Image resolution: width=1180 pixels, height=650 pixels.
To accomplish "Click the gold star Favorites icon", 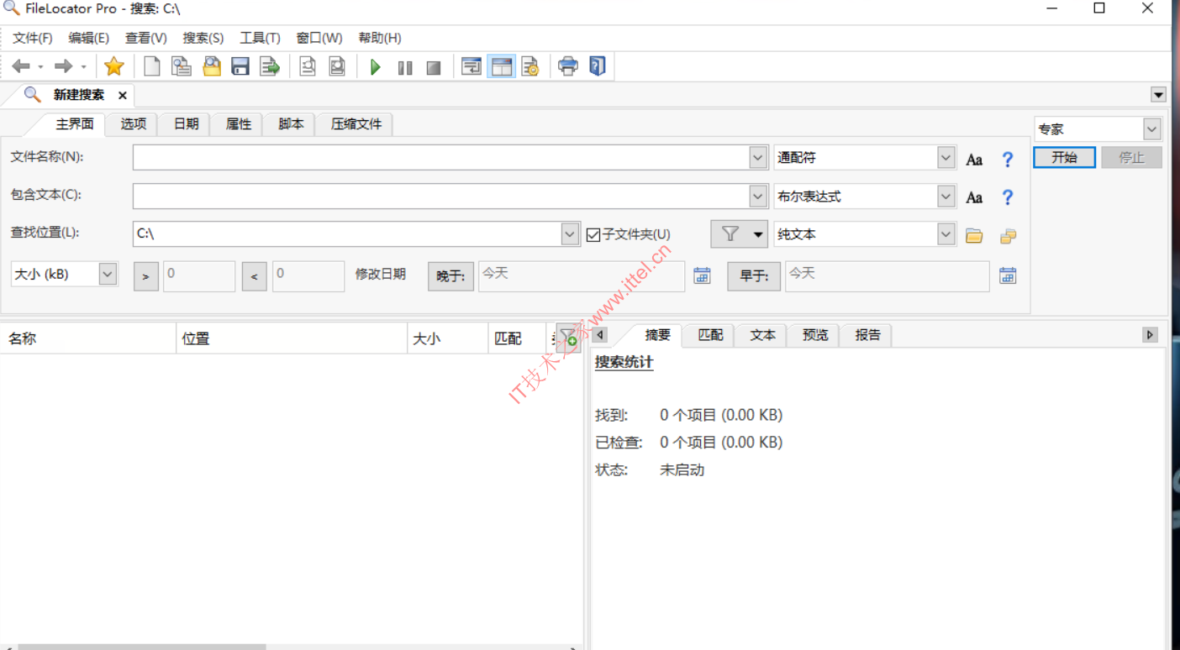I will pos(114,66).
